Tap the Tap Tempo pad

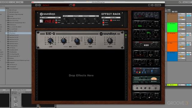(x=41, y=21)
